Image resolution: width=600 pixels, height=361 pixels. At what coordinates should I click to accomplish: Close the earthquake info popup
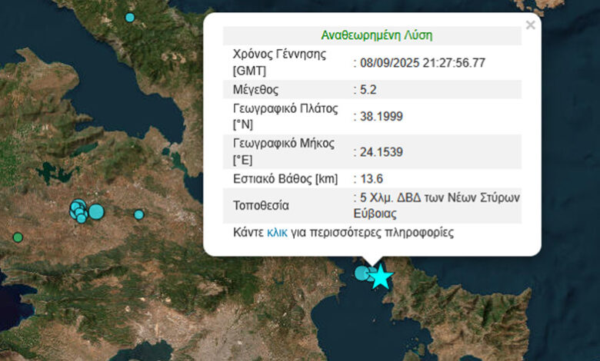(530, 25)
